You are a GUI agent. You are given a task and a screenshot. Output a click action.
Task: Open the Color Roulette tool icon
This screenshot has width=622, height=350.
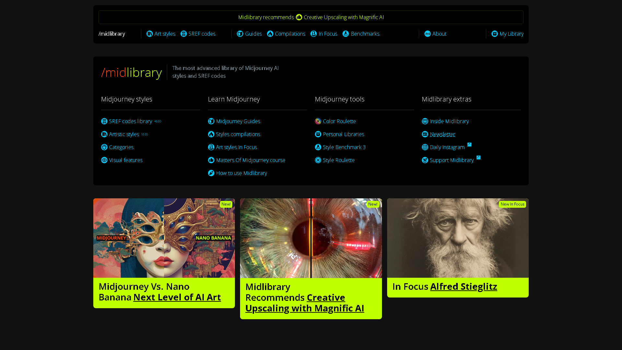click(x=318, y=121)
